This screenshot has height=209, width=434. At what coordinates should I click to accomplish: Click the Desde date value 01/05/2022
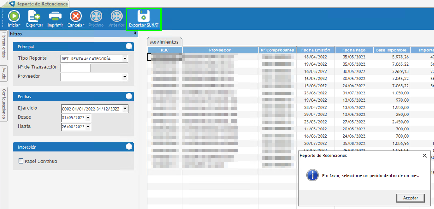click(73, 118)
